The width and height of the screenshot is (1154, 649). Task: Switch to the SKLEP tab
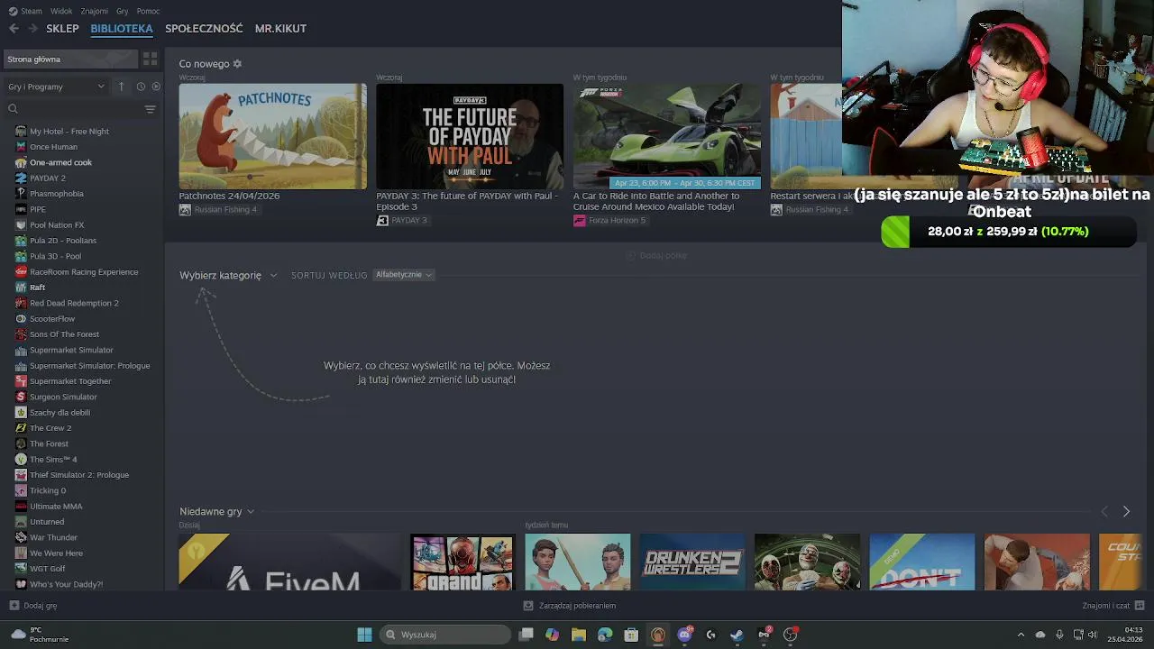62,29
